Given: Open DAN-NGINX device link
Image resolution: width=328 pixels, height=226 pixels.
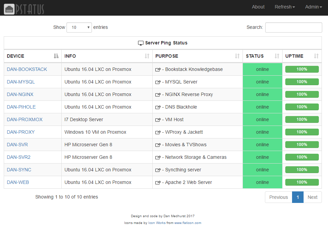Looking at the screenshot, I should 20,94.
